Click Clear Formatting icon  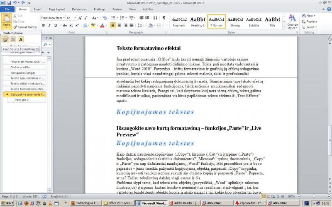(105, 18)
